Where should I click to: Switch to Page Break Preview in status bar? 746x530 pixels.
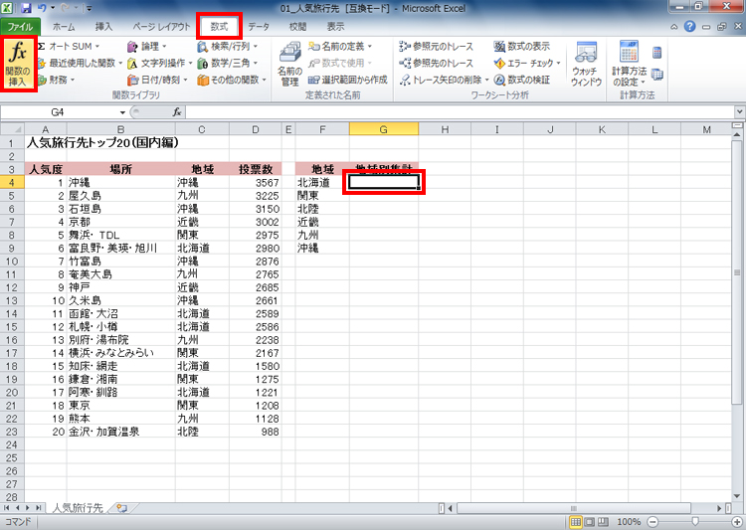click(603, 522)
